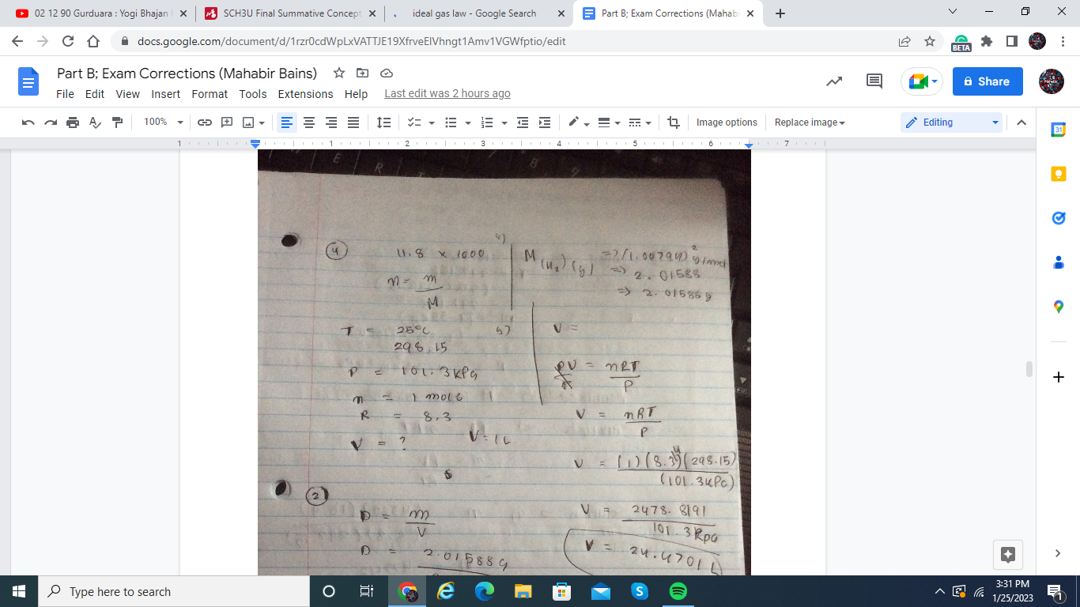The image size is (1080, 607).
Task: Switch to ideal gas law search tab
Action: [x=474, y=13]
